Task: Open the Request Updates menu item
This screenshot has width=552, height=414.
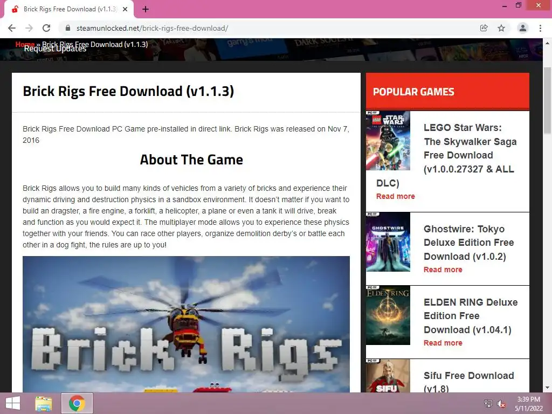Action: click(55, 49)
